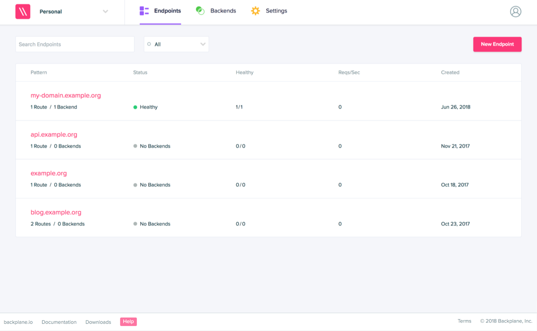Image resolution: width=537 pixels, height=331 pixels.
Task: Open the api.example.org endpoint
Action: (x=54, y=134)
